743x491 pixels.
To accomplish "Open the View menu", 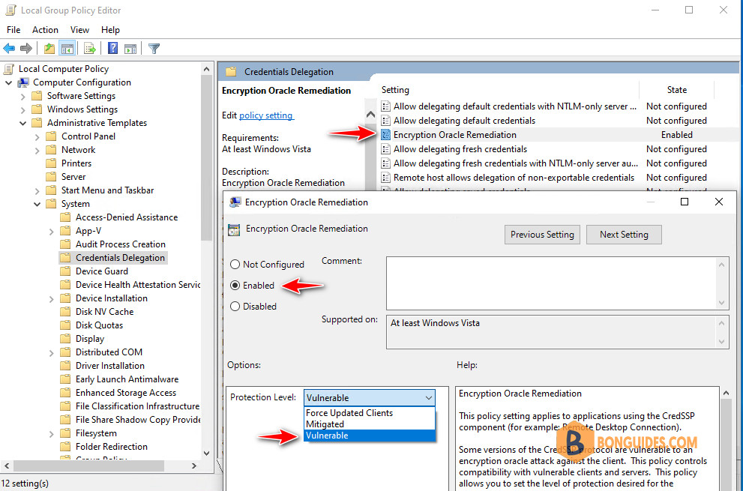I will coord(79,30).
